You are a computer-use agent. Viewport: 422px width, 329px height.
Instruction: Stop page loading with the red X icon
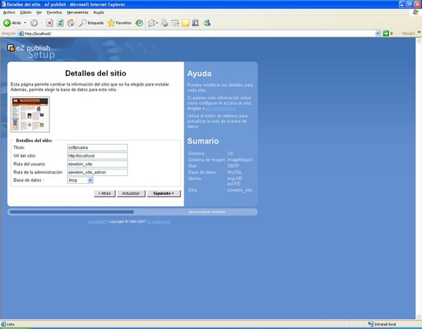click(x=50, y=23)
